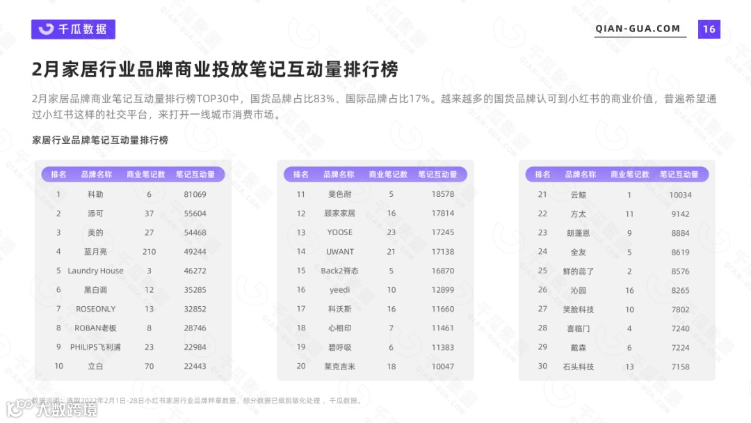This screenshot has height=423, width=751.
Task: Click the 朗蓬恩 brand cell
Action: coord(578,233)
